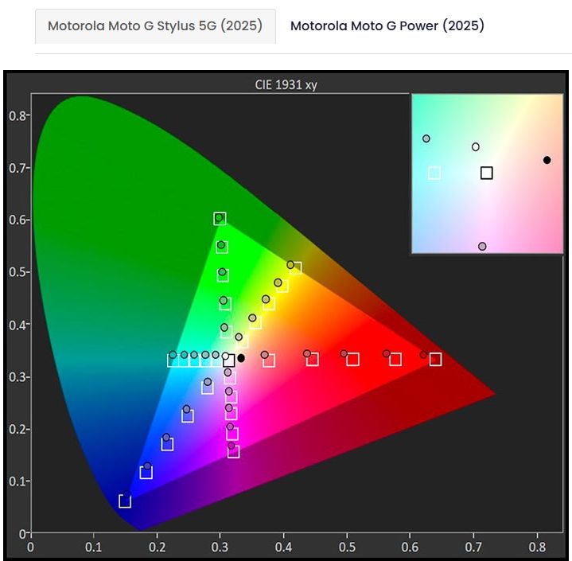Click the CIE 1931 xy chart title
Image resolution: width=572 pixels, height=561 pixels.
pos(284,84)
